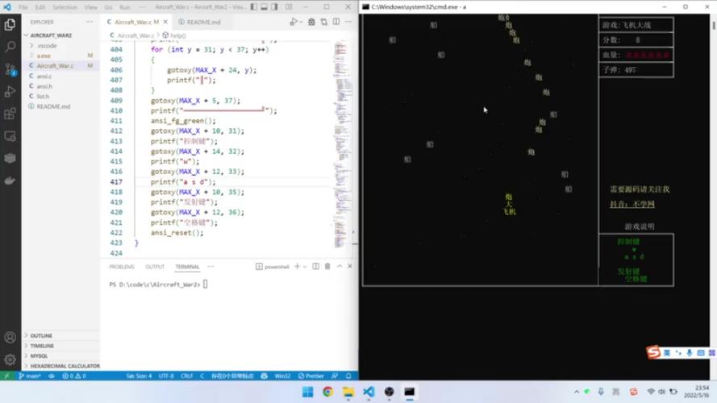Open Explorer panel More Actions ellipsis
717x403 pixels.
click(x=90, y=22)
